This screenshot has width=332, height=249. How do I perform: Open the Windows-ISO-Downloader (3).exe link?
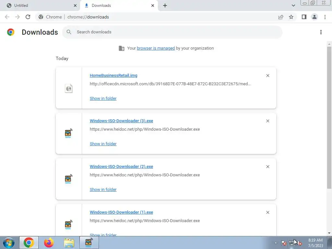point(121,121)
